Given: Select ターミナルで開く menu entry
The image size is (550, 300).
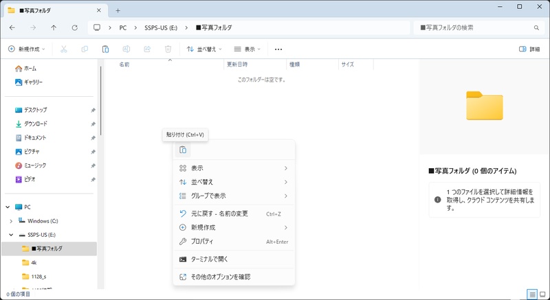Looking at the screenshot, I should point(234,259).
